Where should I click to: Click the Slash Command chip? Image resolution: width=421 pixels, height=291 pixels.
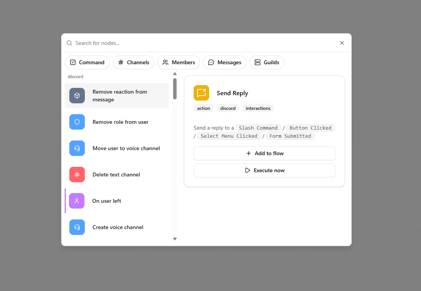click(258, 128)
